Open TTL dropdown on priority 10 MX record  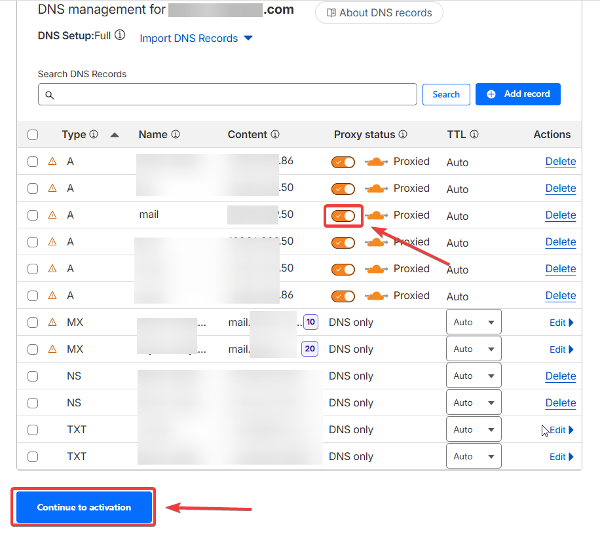474,323
